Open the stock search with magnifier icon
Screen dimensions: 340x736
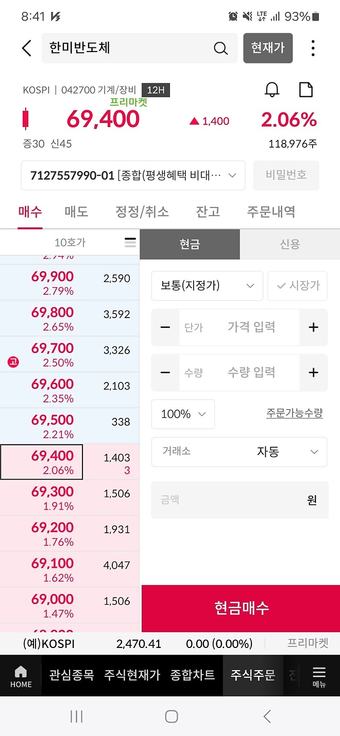(221, 48)
